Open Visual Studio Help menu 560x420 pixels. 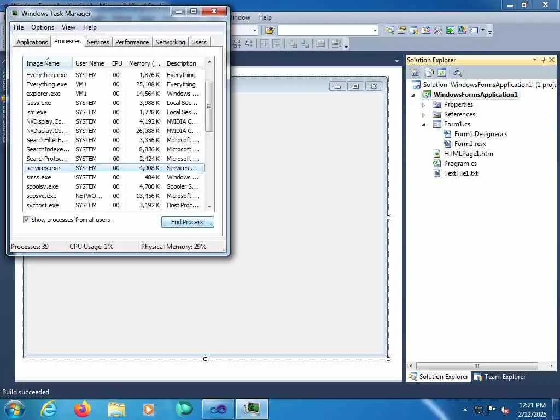265,17
